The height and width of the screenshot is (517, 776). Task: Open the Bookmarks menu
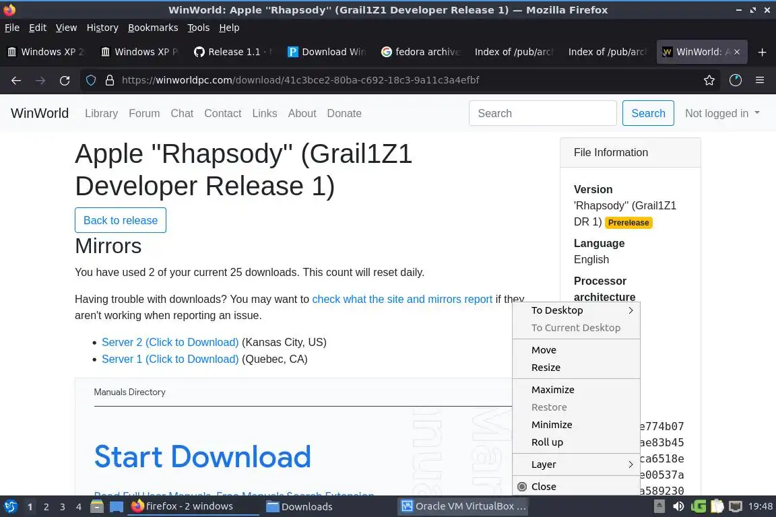(x=153, y=28)
